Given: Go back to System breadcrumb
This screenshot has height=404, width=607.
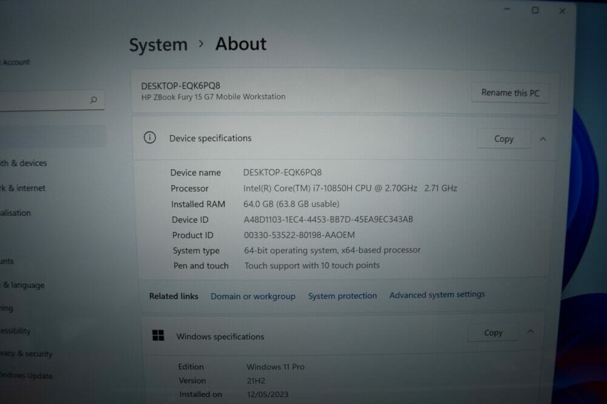Looking at the screenshot, I should (158, 45).
